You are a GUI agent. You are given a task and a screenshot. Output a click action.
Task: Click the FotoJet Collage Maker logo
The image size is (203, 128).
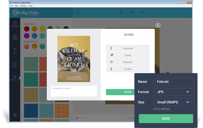pos(26,13)
